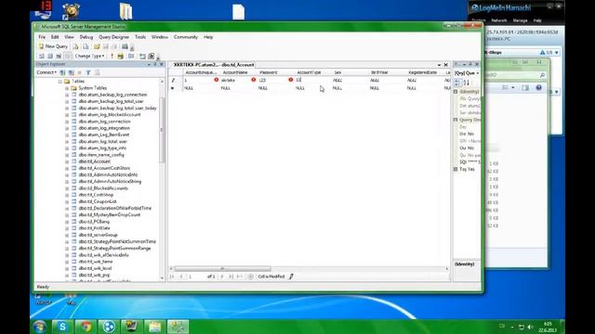
Task: Click the Sex column header
Action: coord(337,72)
